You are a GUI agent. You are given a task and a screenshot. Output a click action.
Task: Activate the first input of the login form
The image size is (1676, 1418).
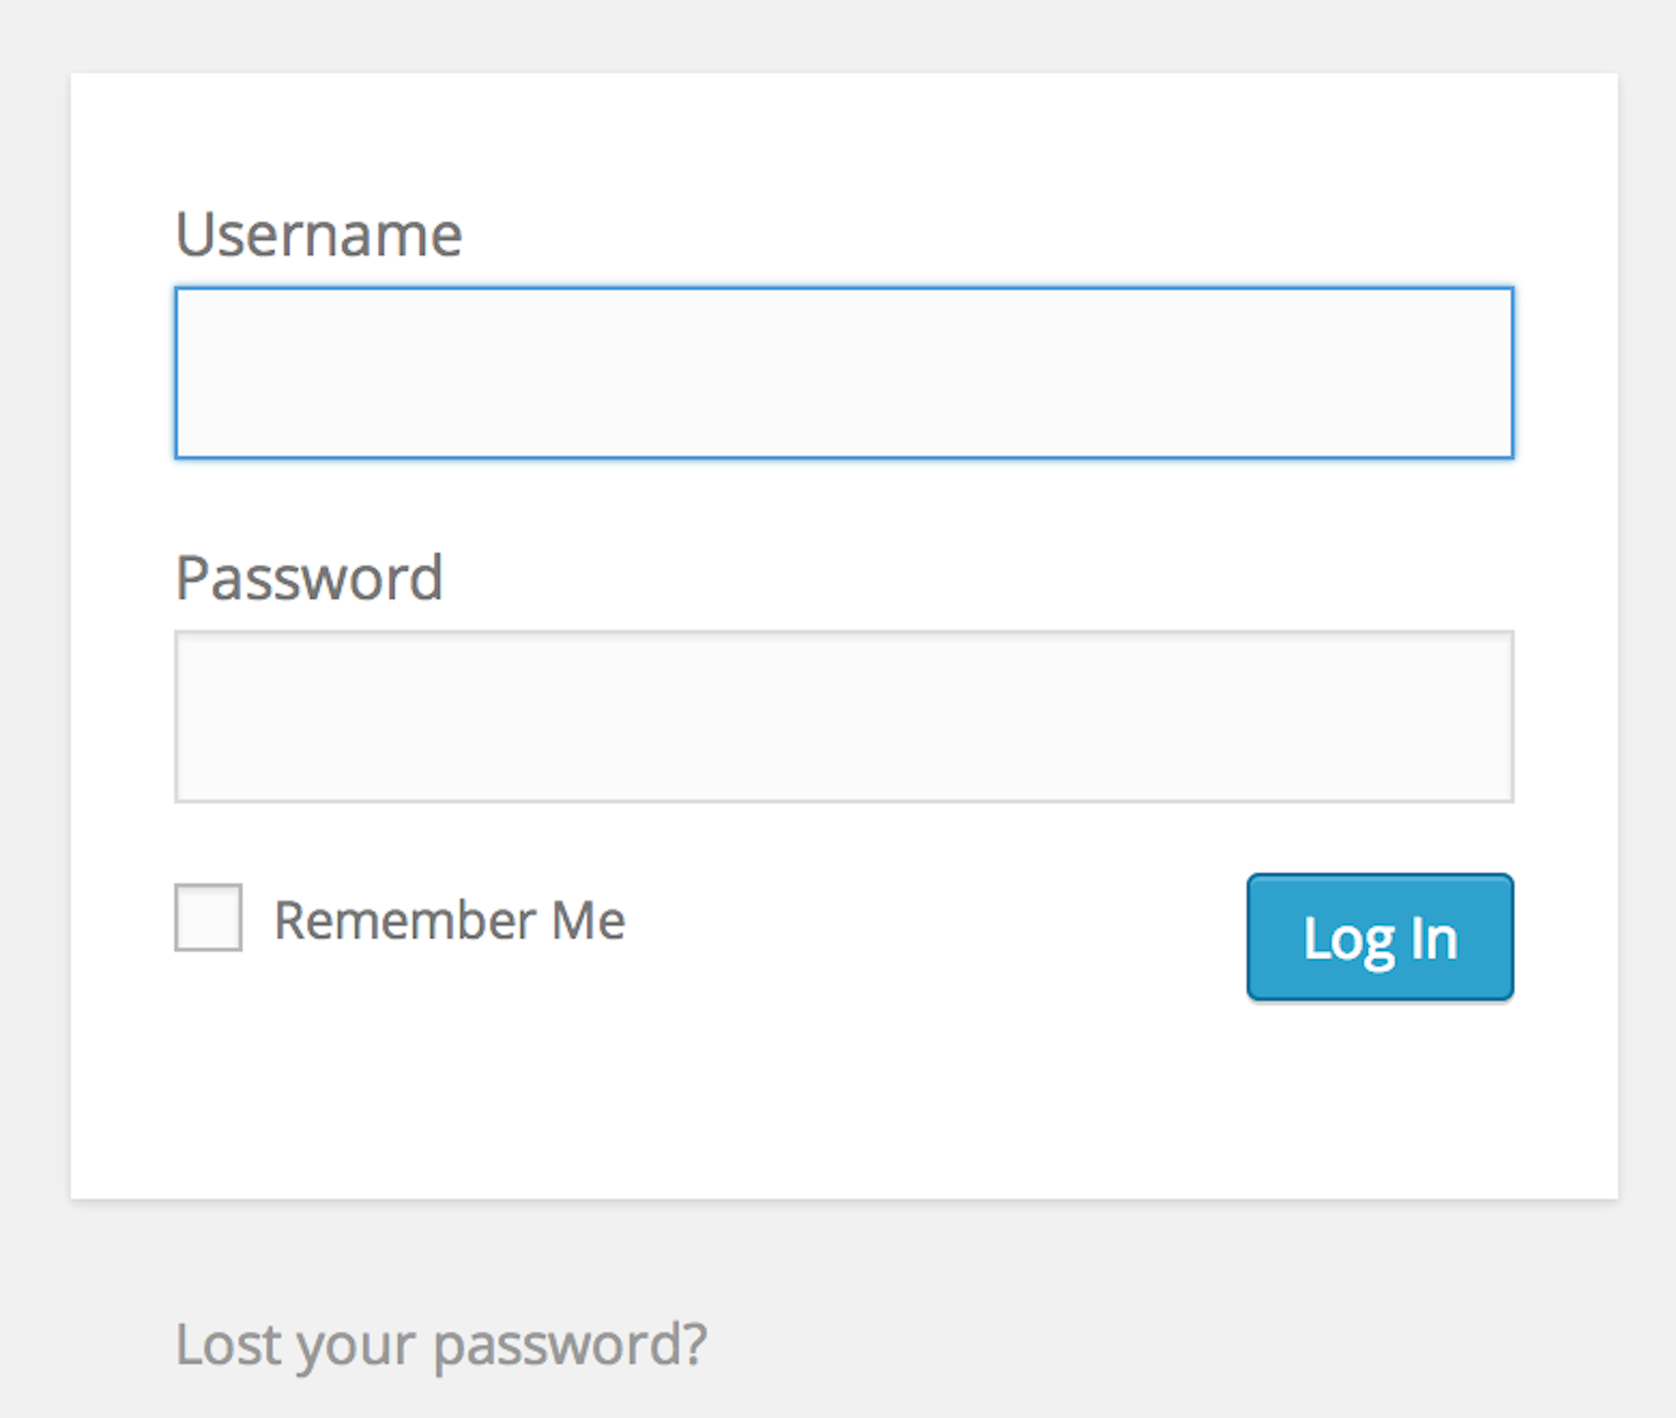(843, 373)
